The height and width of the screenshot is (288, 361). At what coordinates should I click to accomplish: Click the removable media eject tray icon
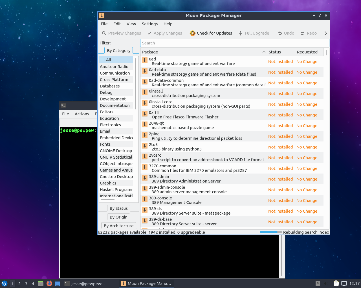(318, 283)
